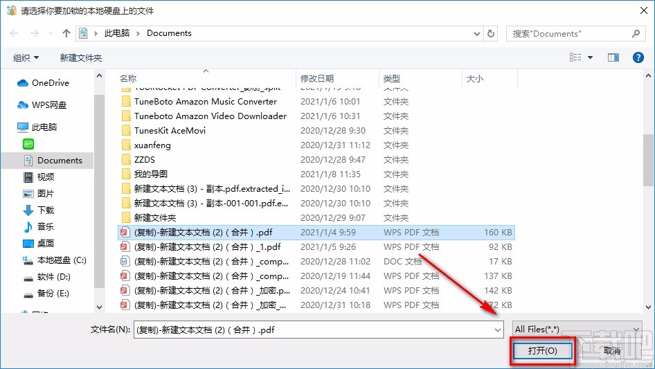This screenshot has width=655, height=369.
Task: Click the DOC file icon of 17 KB file
Action: [x=125, y=262]
